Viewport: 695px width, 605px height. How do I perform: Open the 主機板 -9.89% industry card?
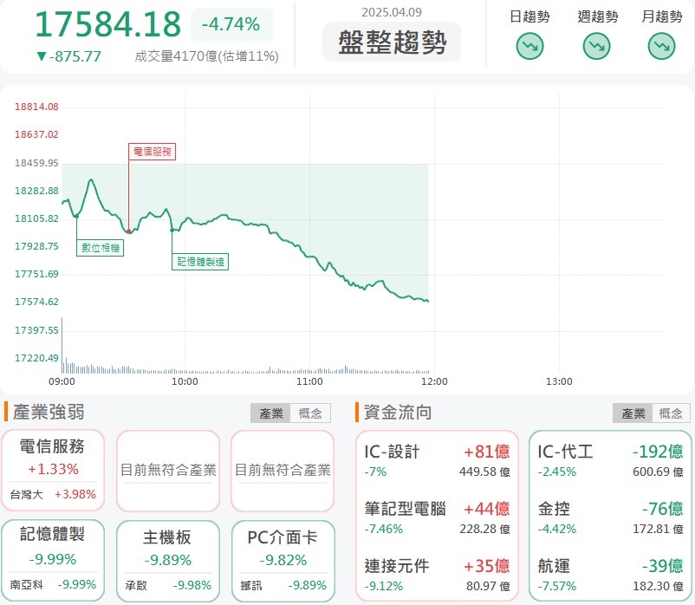pos(167,561)
